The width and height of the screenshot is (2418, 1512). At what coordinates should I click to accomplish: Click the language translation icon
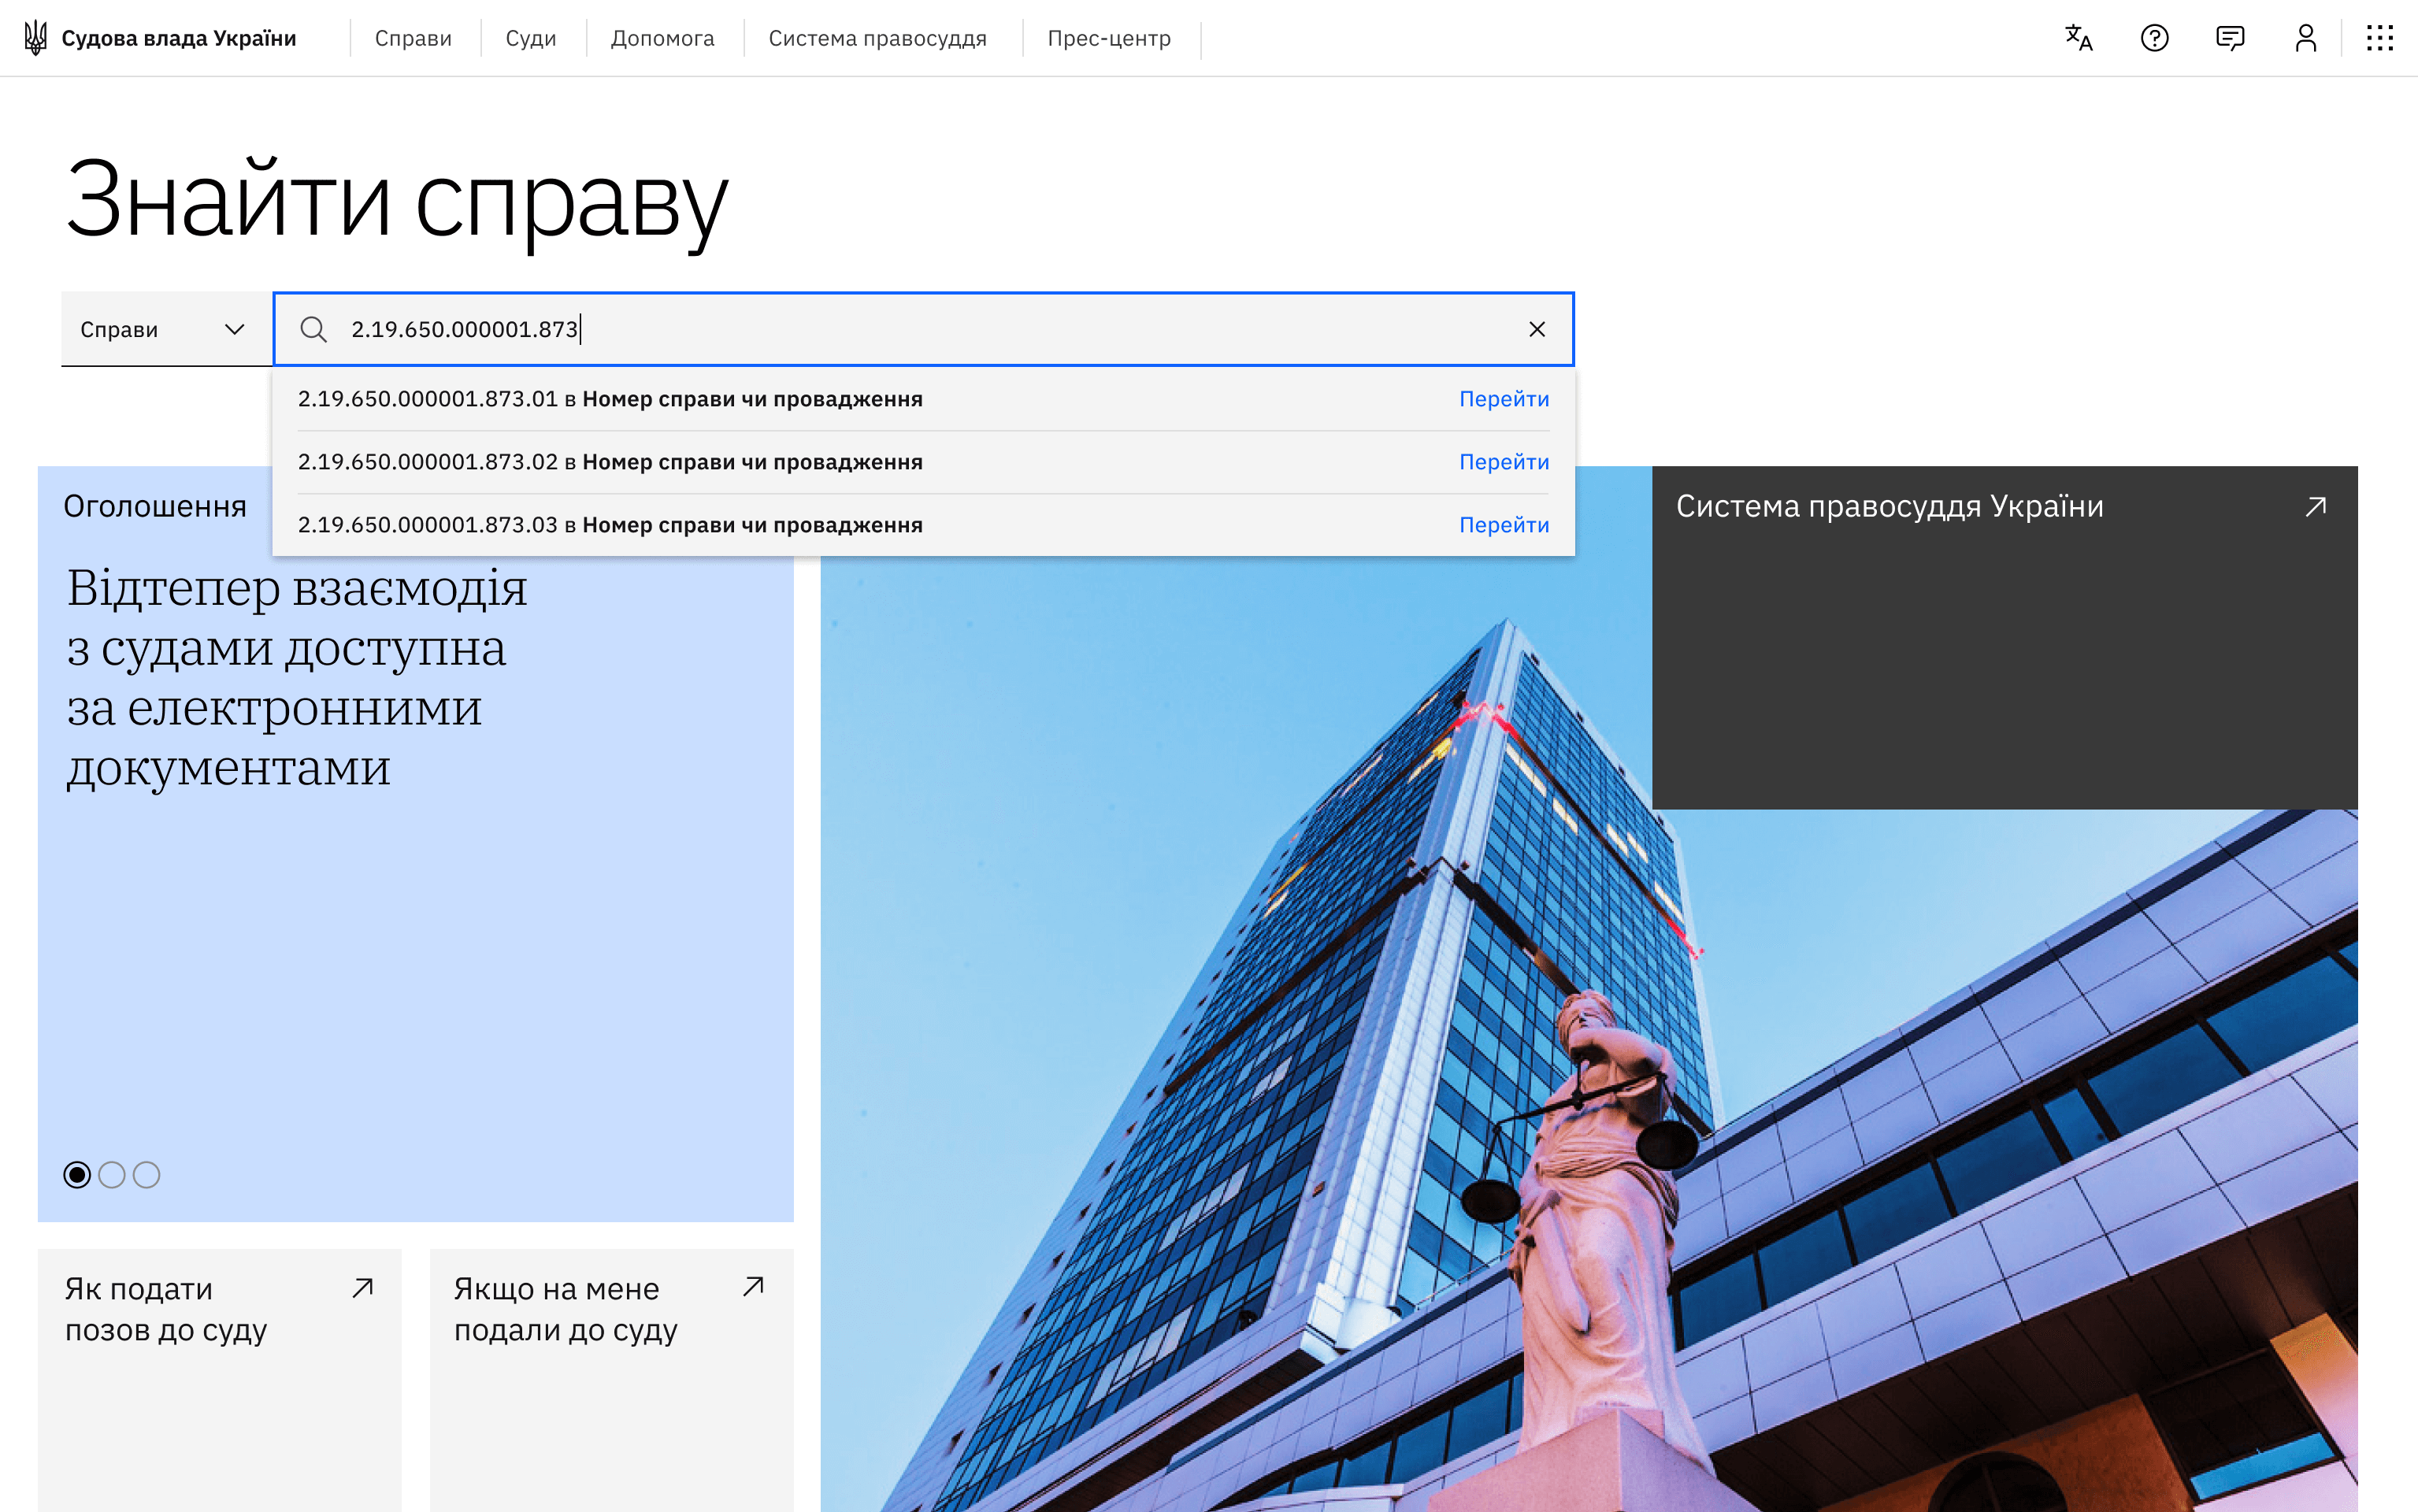tap(2078, 38)
